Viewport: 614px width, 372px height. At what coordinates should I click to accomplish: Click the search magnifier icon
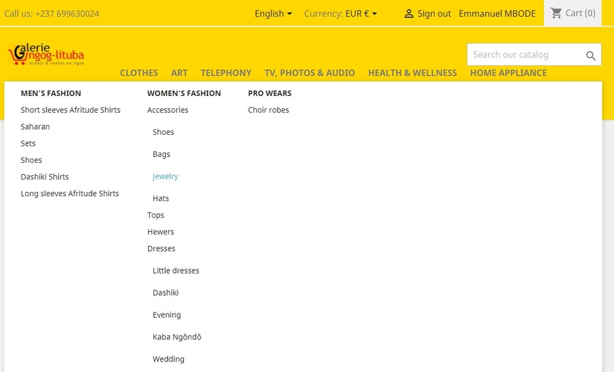pos(591,55)
